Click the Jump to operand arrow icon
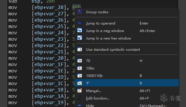The width and height of the screenshot is (186, 107). click(x=80, y=23)
